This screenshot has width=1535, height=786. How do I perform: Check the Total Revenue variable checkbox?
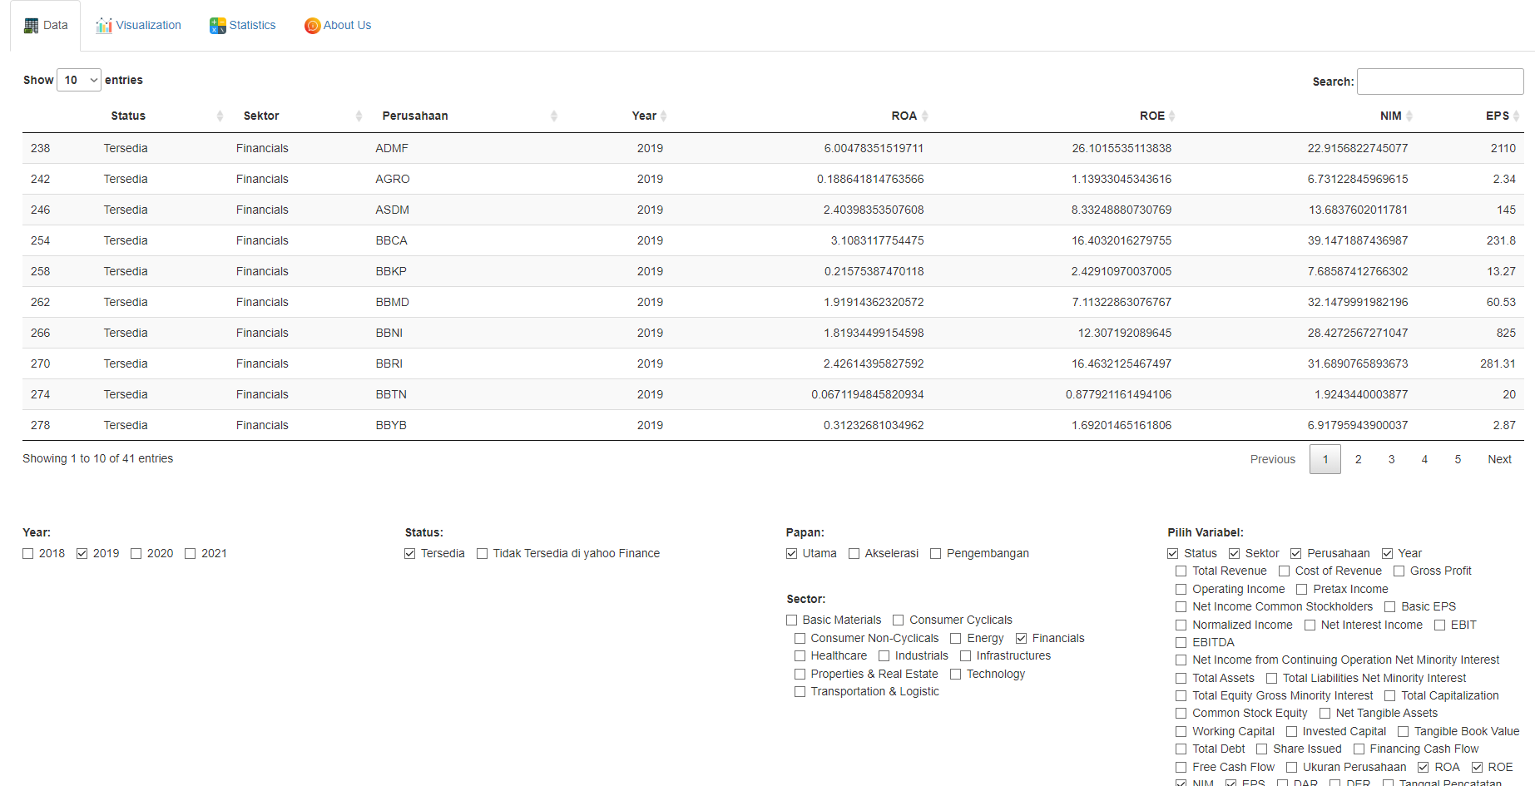[1181, 571]
